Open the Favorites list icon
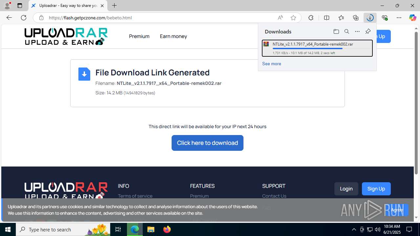 (x=341, y=18)
